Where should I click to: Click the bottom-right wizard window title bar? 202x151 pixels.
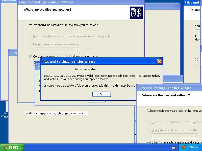169,88
